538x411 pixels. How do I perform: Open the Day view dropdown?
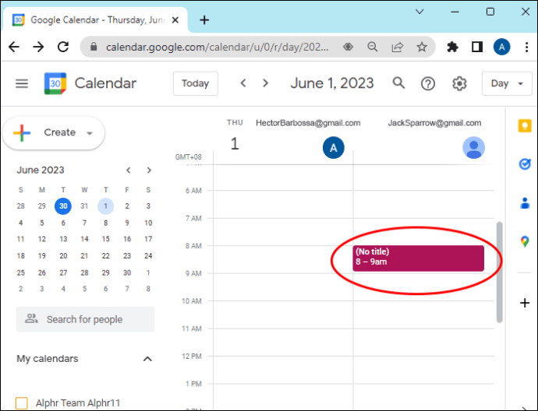(507, 83)
